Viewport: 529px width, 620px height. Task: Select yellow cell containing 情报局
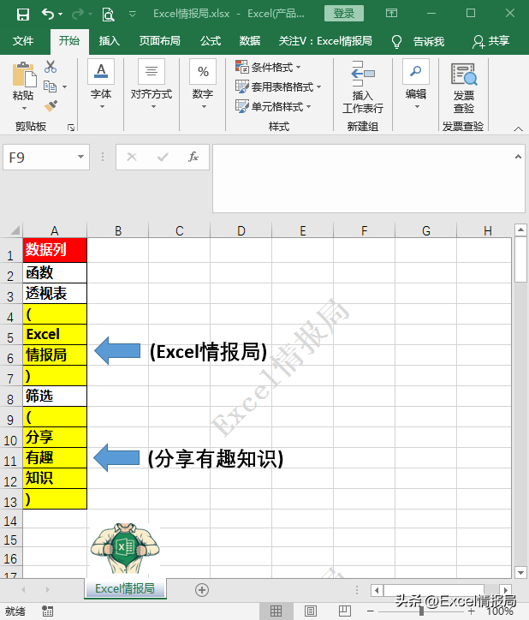(x=55, y=355)
